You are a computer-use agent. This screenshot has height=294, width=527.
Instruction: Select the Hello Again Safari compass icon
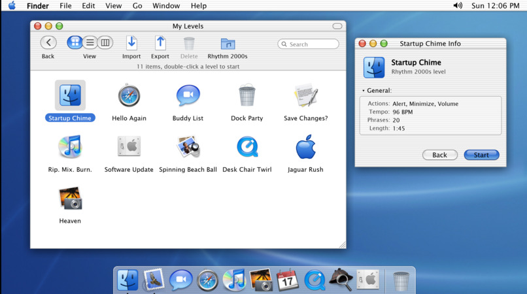[x=129, y=95]
